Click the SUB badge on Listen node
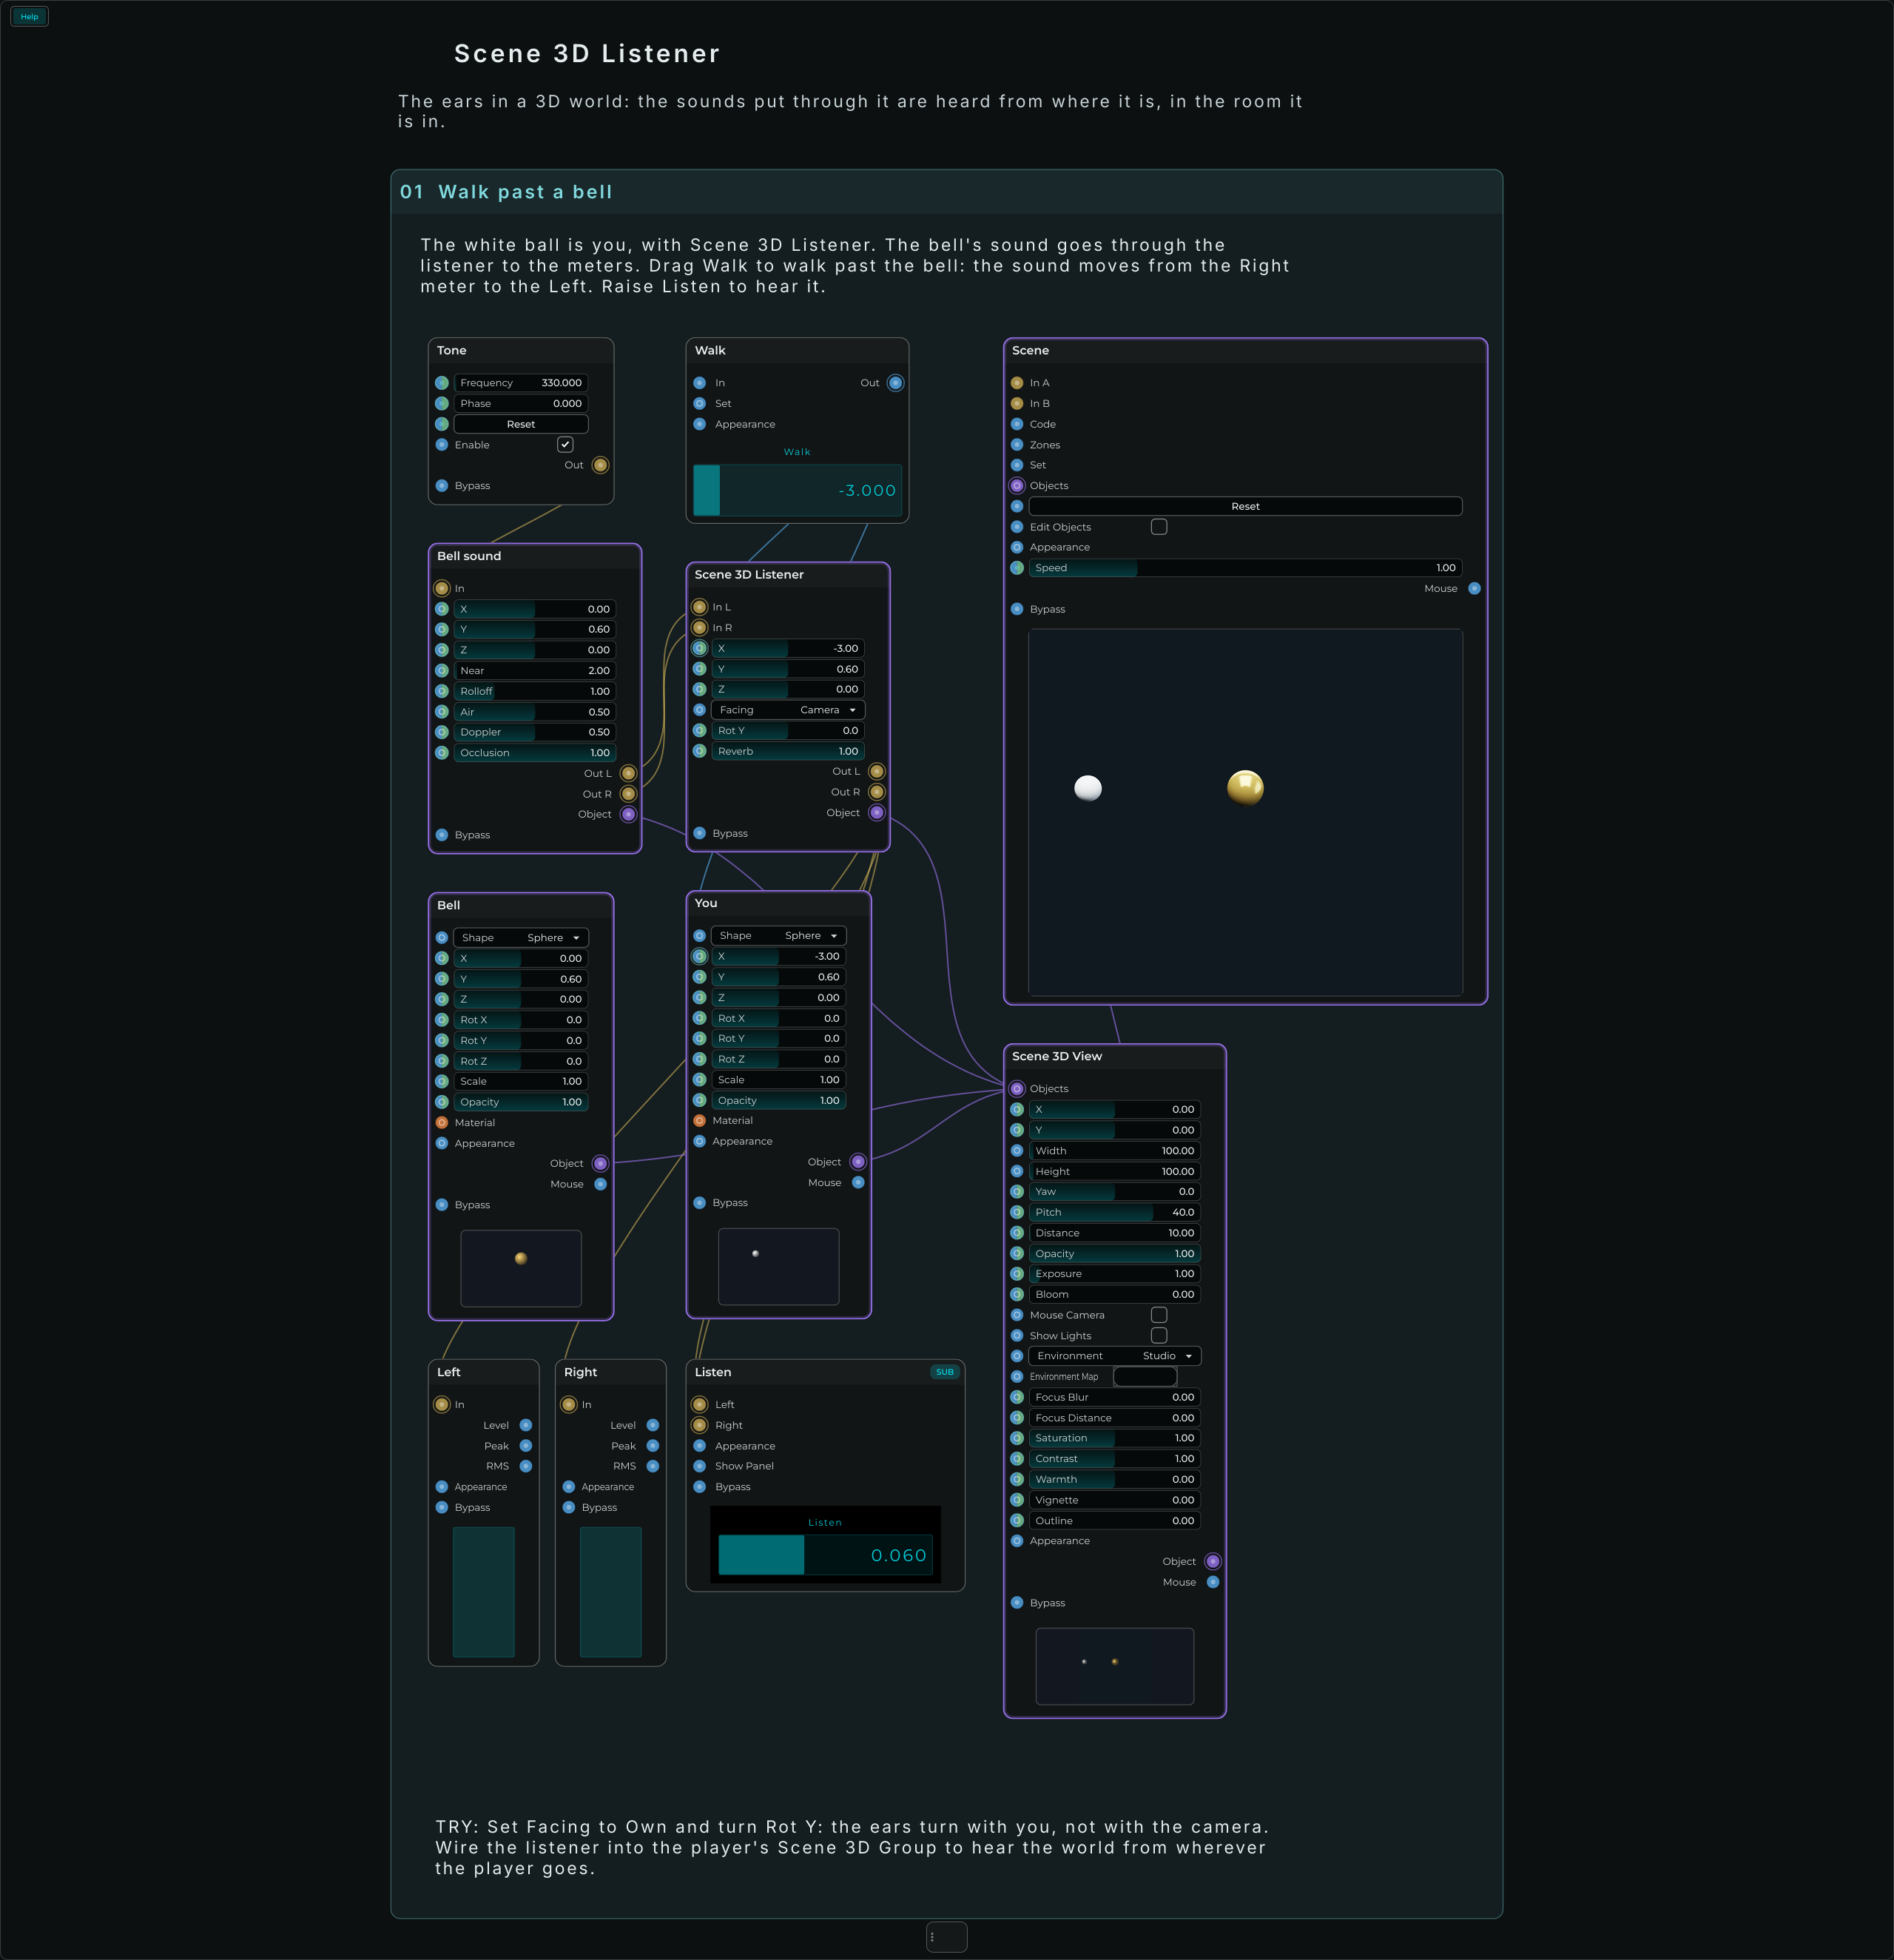1894x1960 pixels. tap(944, 1372)
